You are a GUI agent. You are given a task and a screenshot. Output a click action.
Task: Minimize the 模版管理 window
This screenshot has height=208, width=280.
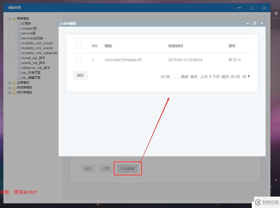click(x=239, y=8)
